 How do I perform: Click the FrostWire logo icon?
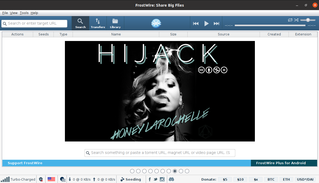pyautogui.click(x=156, y=24)
